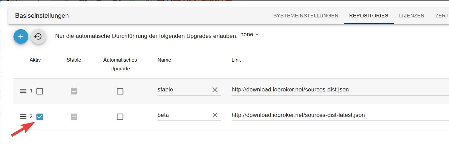This screenshot has width=449, height=144.
Task: Switch to the Systemeinstellungen tab
Action: (x=306, y=16)
